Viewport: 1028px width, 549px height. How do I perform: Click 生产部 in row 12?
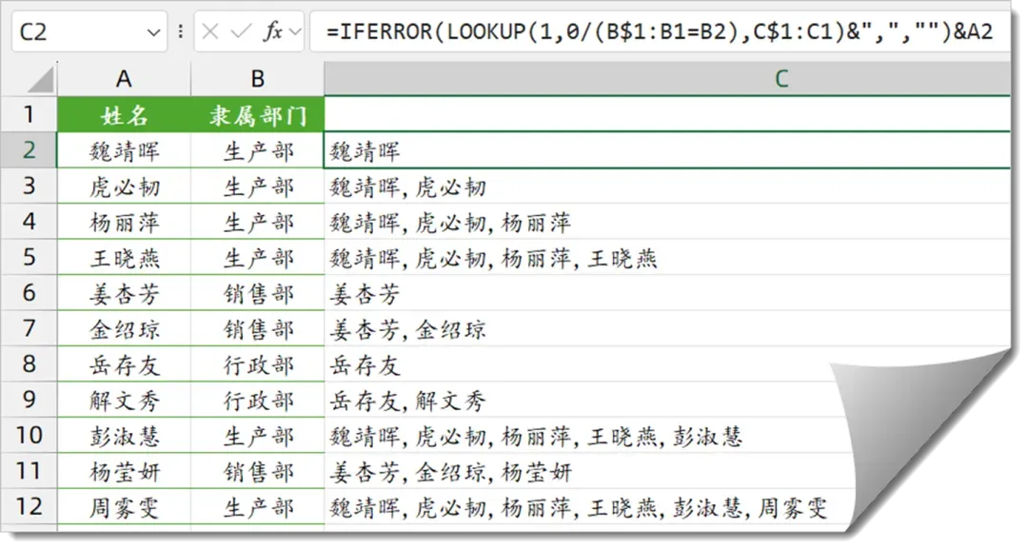tap(258, 506)
